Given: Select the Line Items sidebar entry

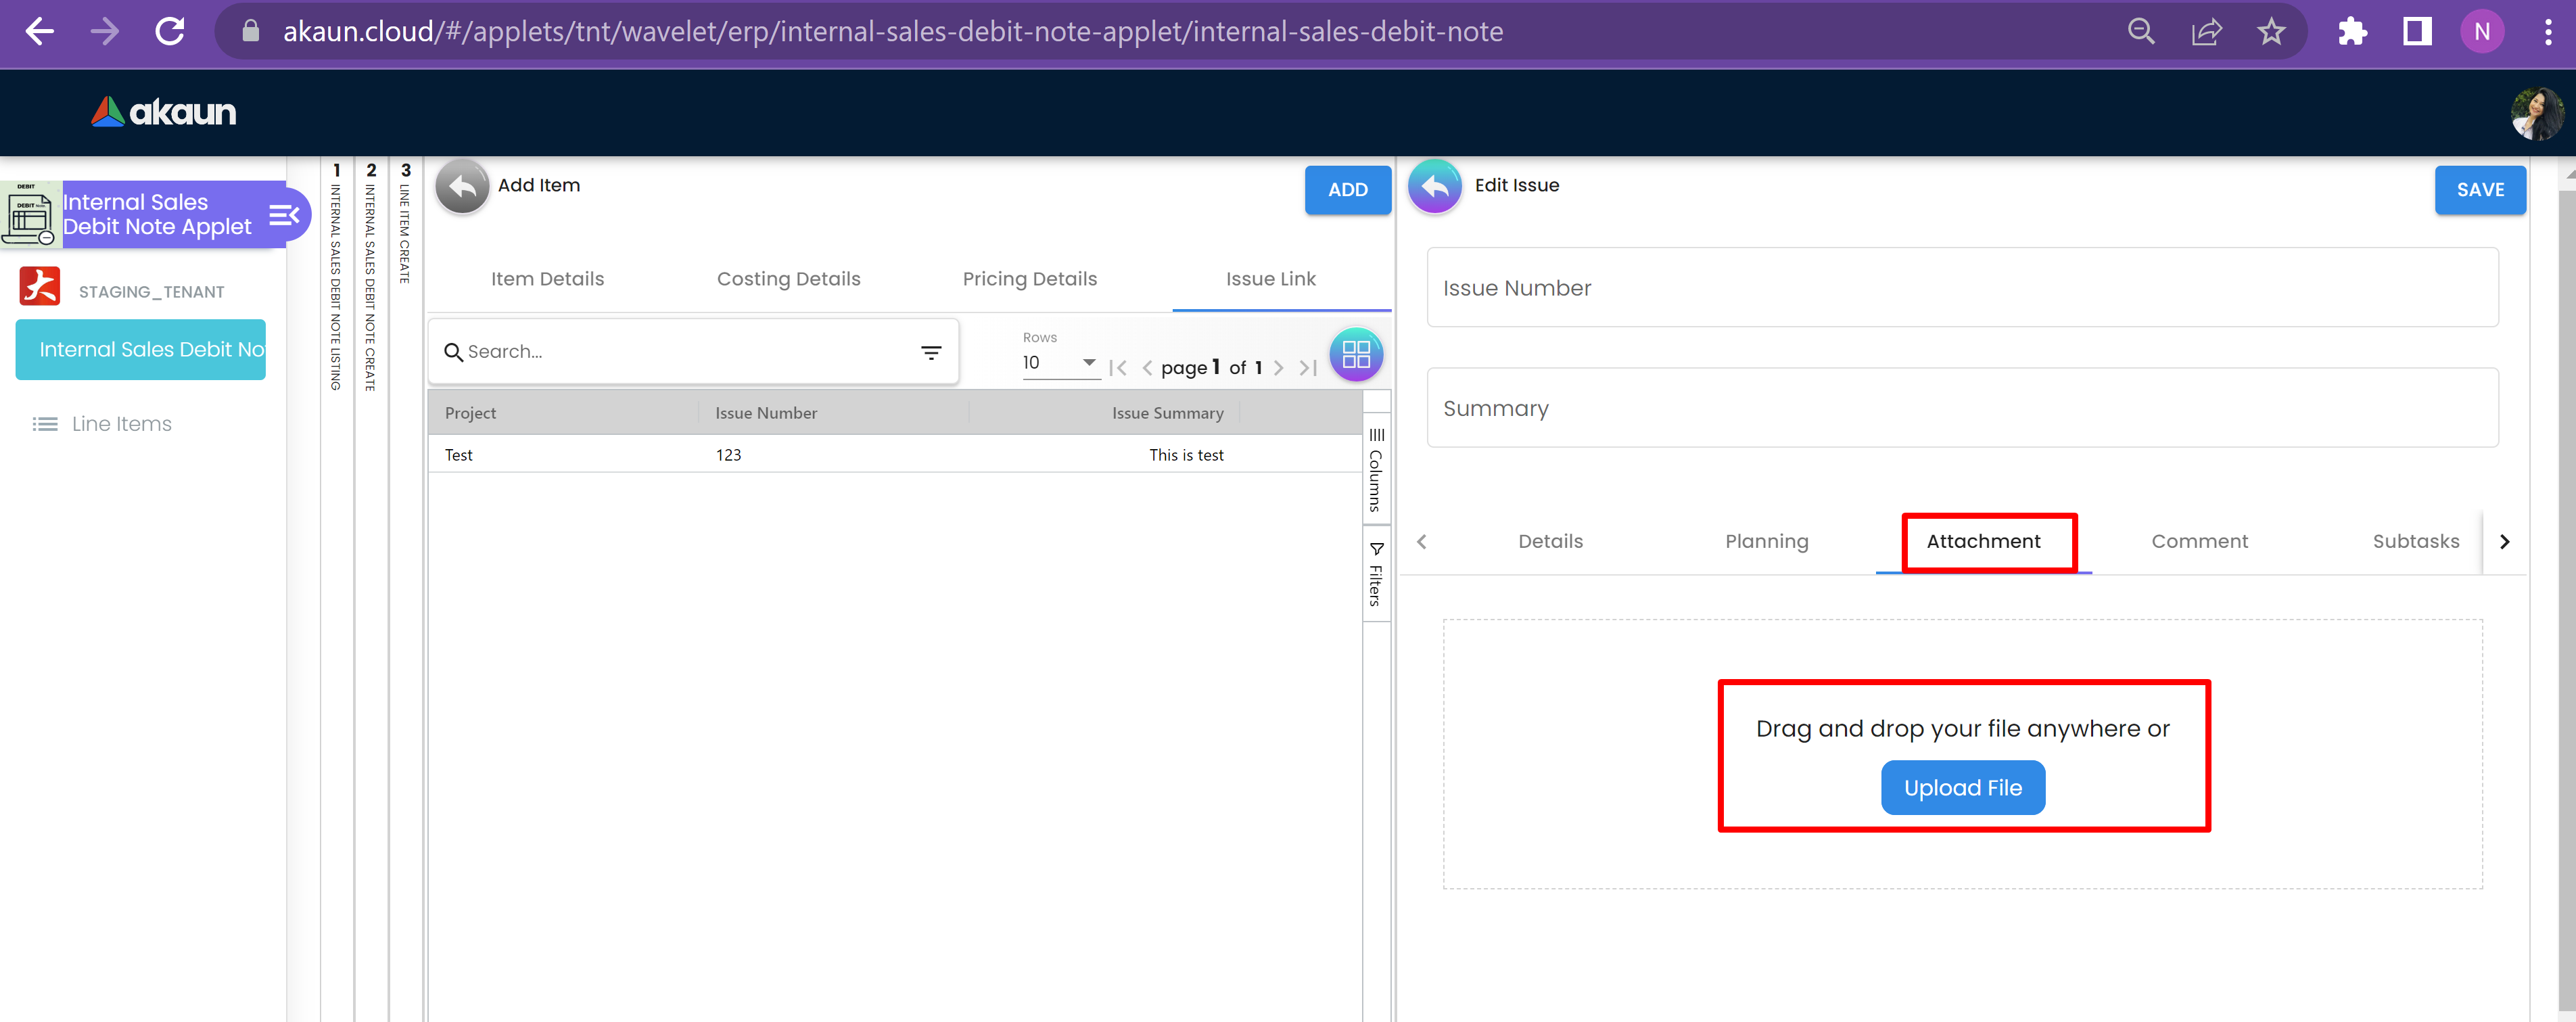Looking at the screenshot, I should (121, 424).
